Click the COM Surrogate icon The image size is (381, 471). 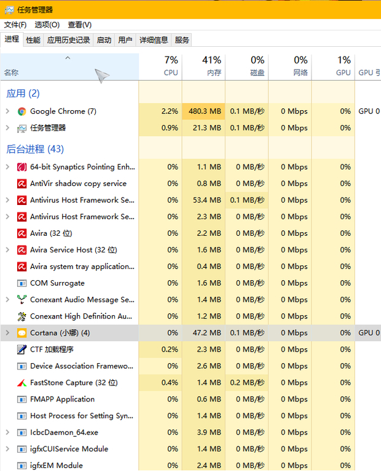pyautogui.click(x=22, y=283)
